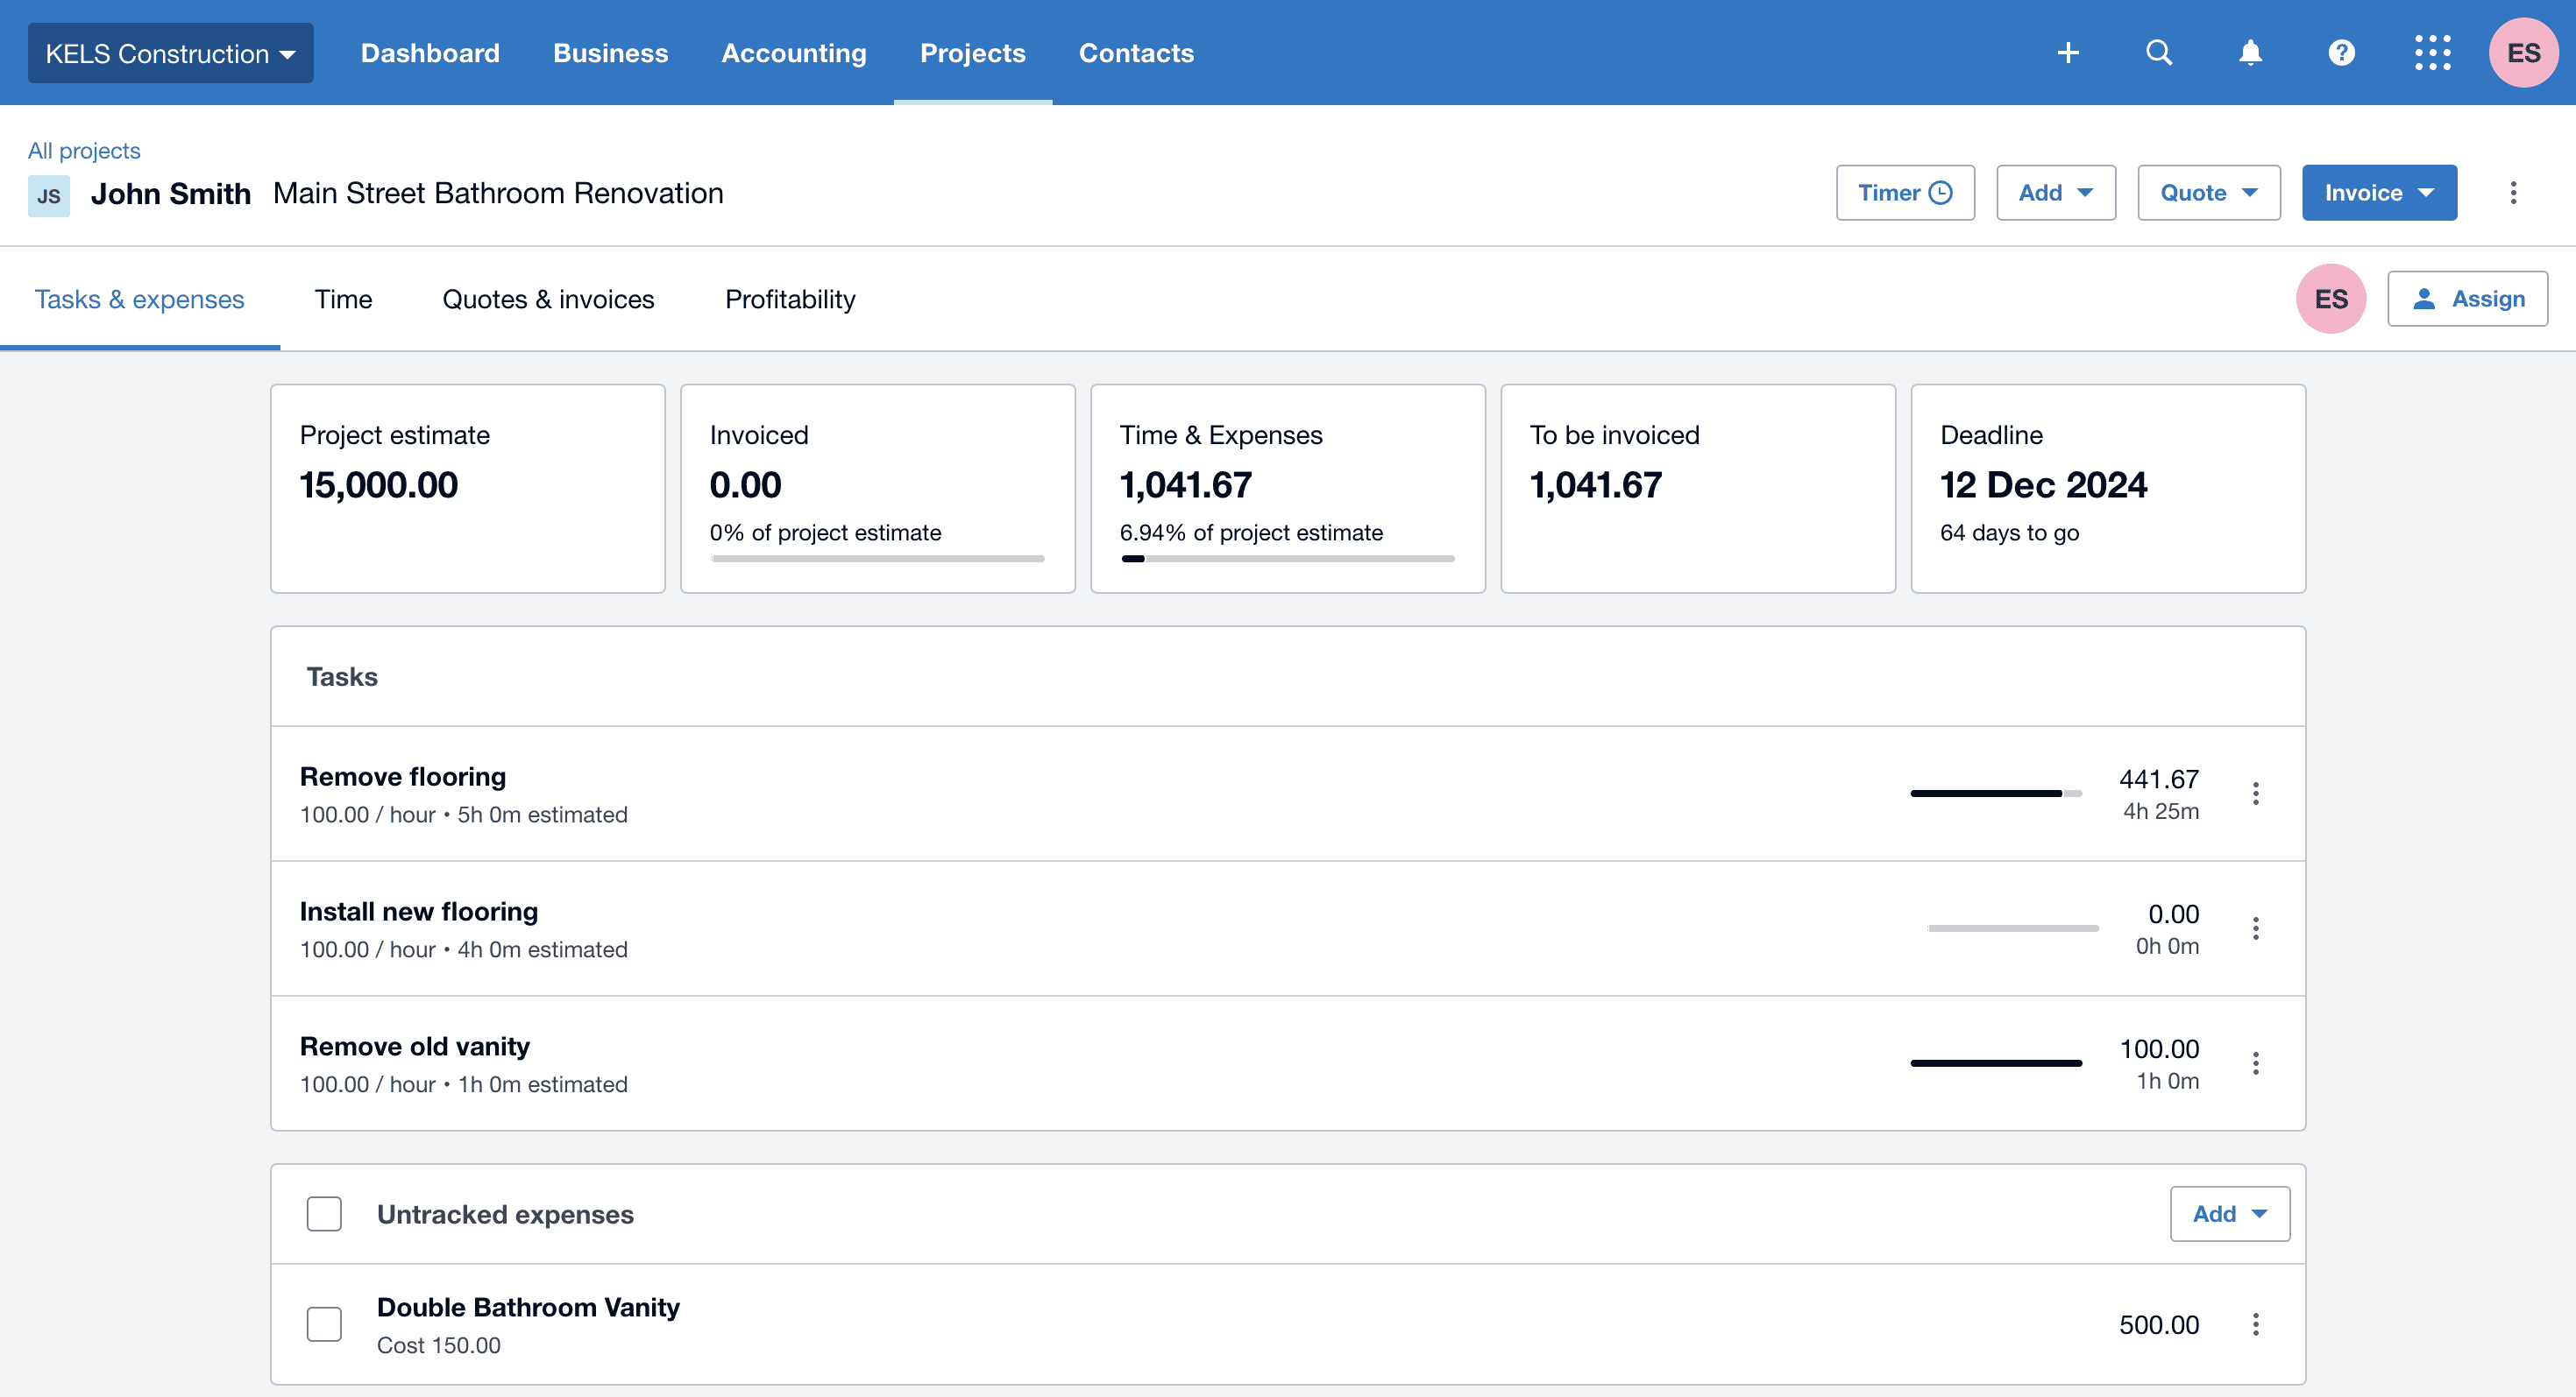Switch to the Quotes & invoices tab
The image size is (2576, 1397).
coord(547,298)
